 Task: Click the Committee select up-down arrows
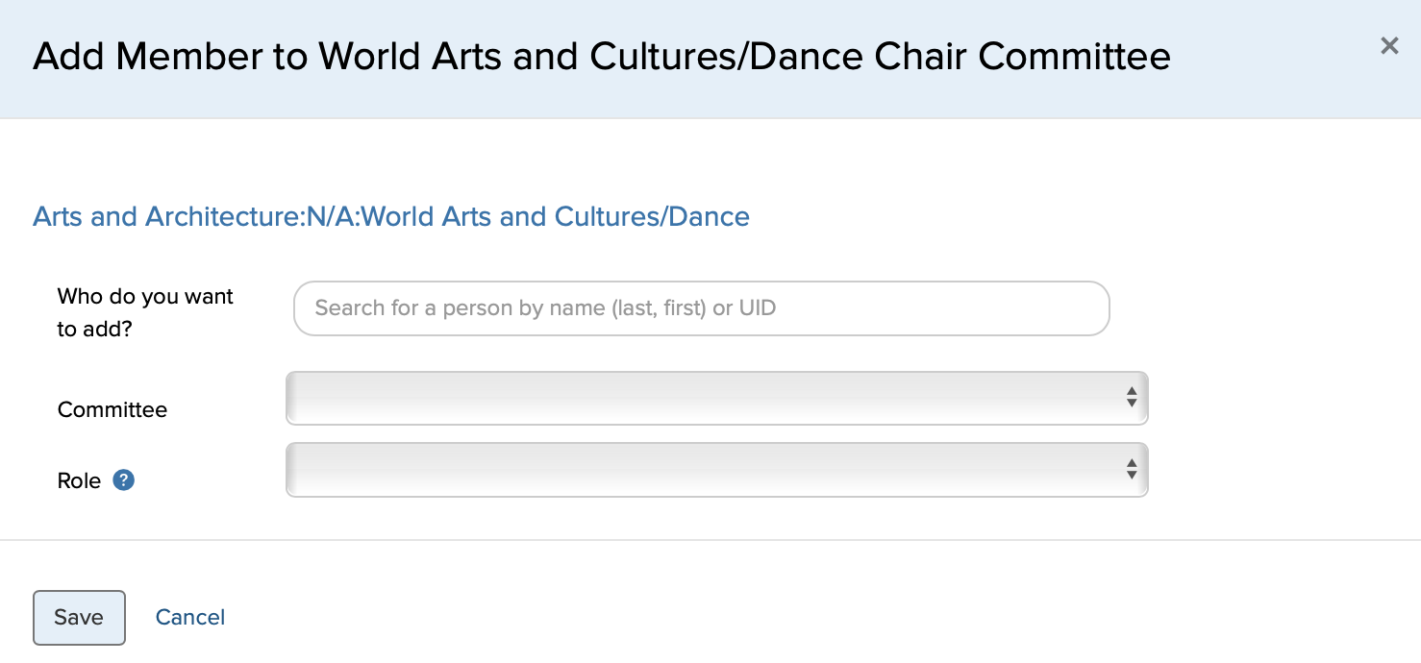[x=1132, y=397]
